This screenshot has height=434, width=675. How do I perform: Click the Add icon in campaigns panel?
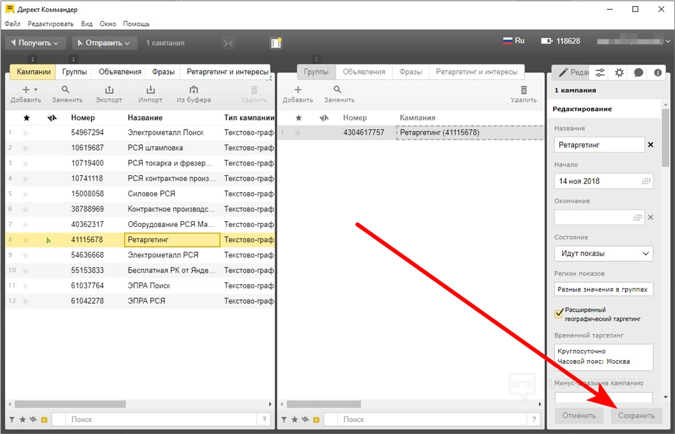(x=26, y=90)
